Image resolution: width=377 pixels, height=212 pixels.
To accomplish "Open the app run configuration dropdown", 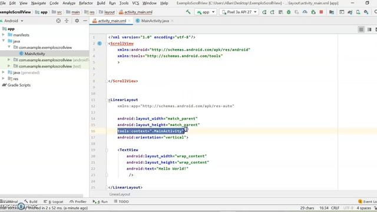I will tap(206, 12).
